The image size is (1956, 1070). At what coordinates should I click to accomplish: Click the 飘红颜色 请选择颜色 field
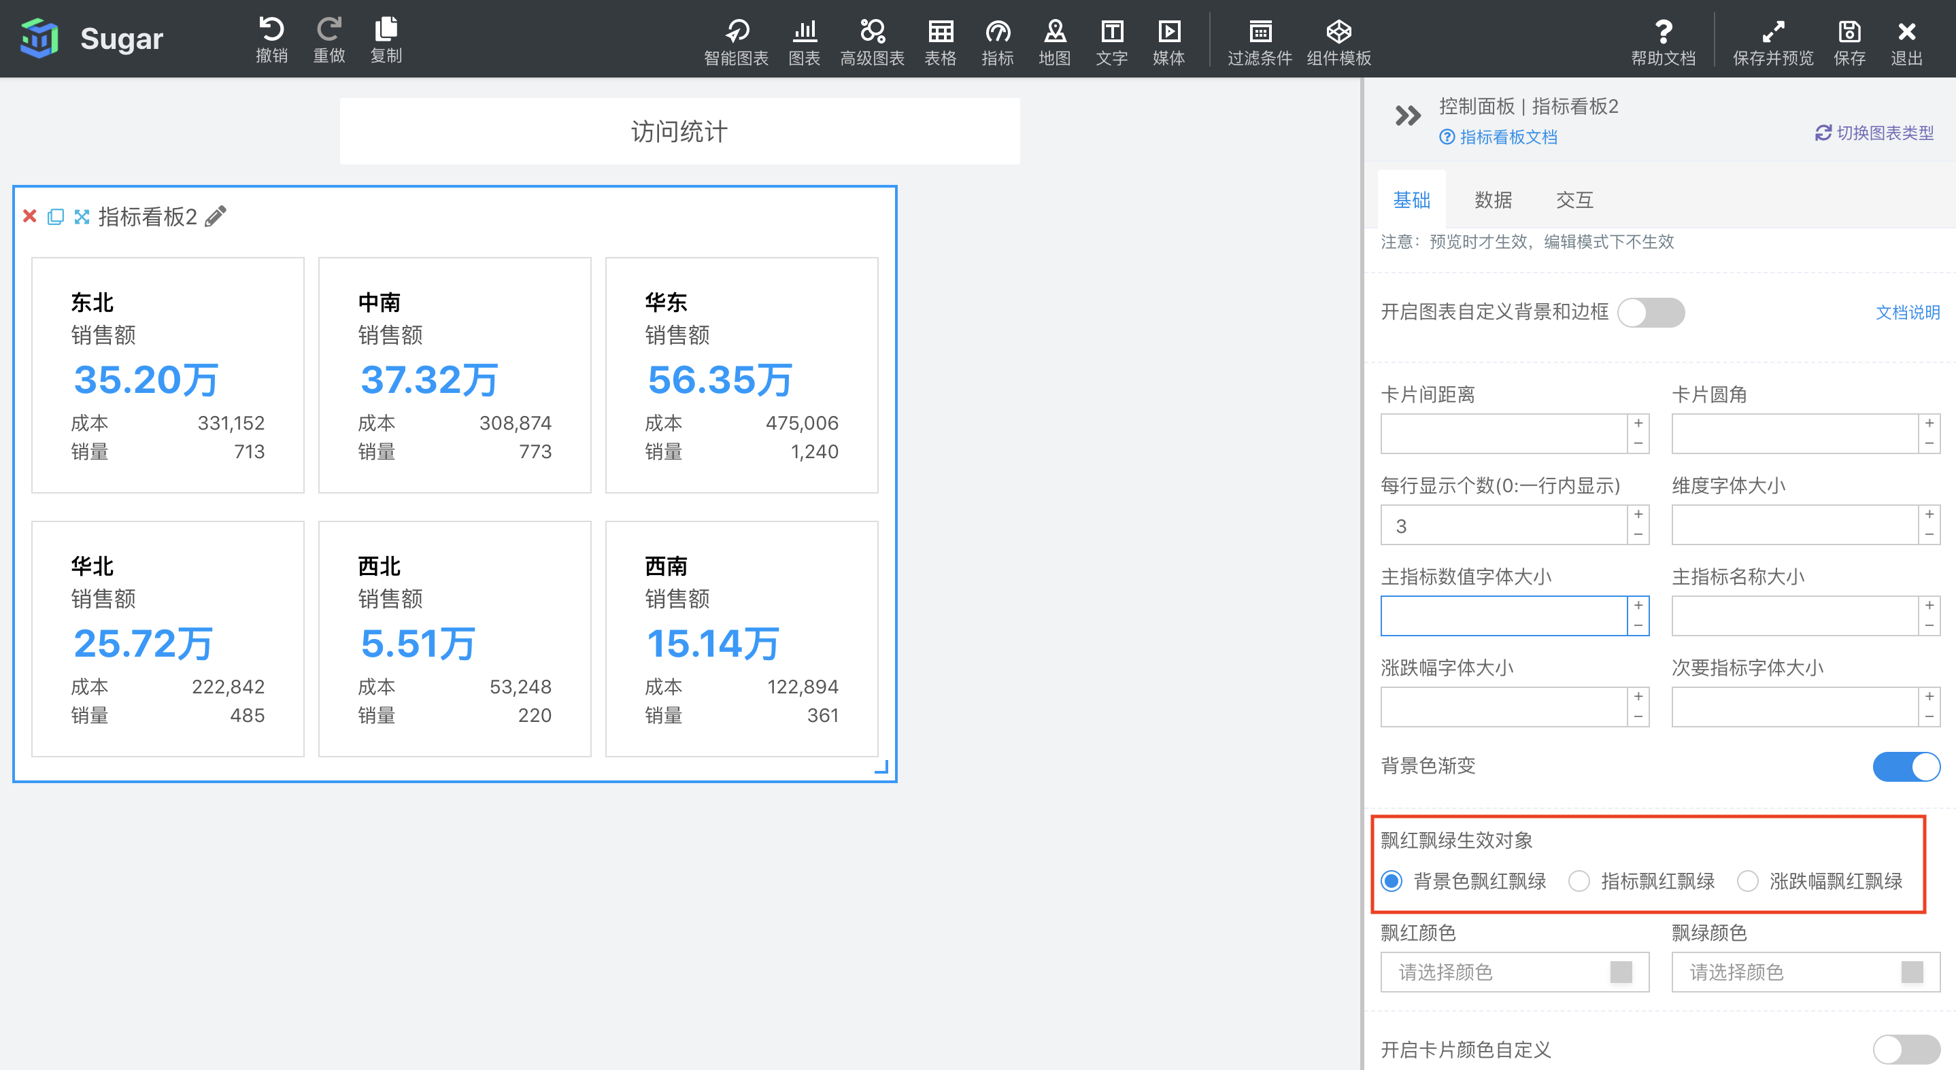(x=1514, y=972)
